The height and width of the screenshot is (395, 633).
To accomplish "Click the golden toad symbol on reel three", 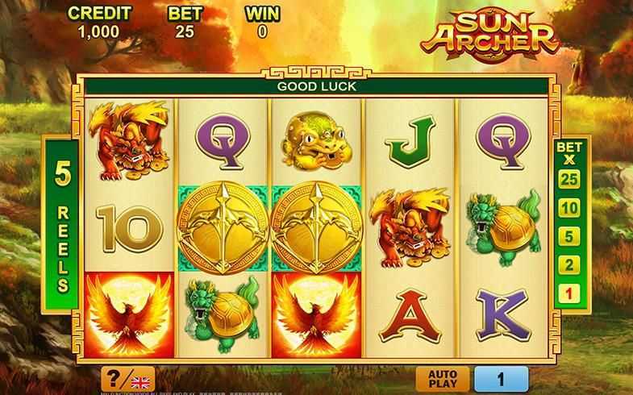I will [x=315, y=140].
